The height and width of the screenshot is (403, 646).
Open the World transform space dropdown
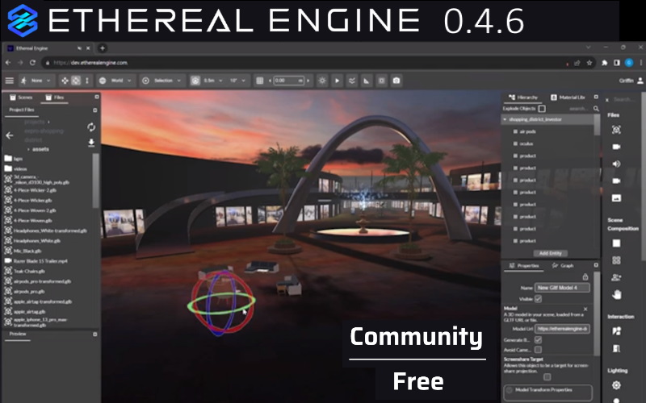114,81
